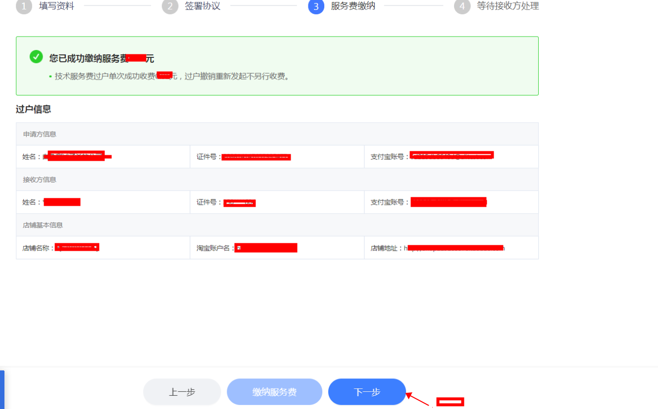Image resolution: width=658 pixels, height=409 pixels.
Task: Click the step 1 number circle
Action: point(24,6)
